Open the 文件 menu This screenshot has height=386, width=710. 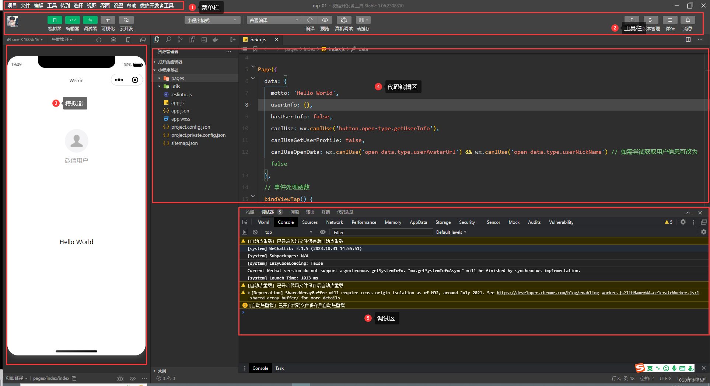pos(25,6)
